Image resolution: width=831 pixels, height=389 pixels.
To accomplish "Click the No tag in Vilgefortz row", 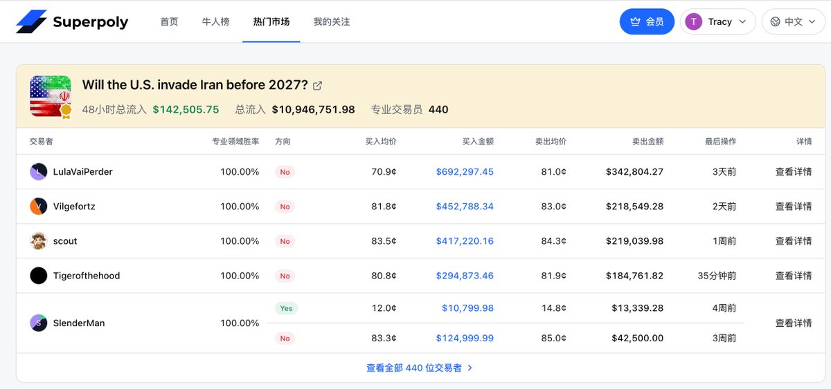I will (x=285, y=207).
